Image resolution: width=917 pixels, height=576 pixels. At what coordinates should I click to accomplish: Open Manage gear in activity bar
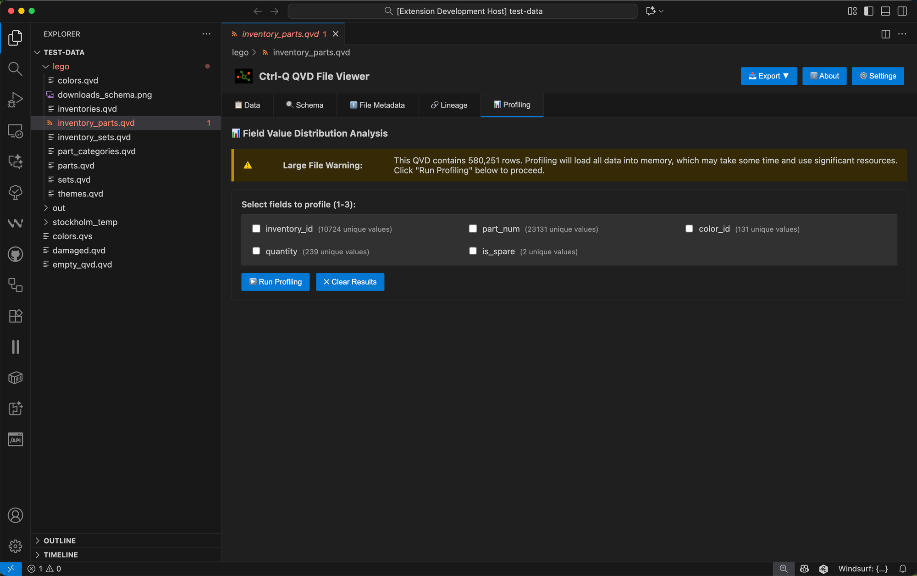point(15,546)
